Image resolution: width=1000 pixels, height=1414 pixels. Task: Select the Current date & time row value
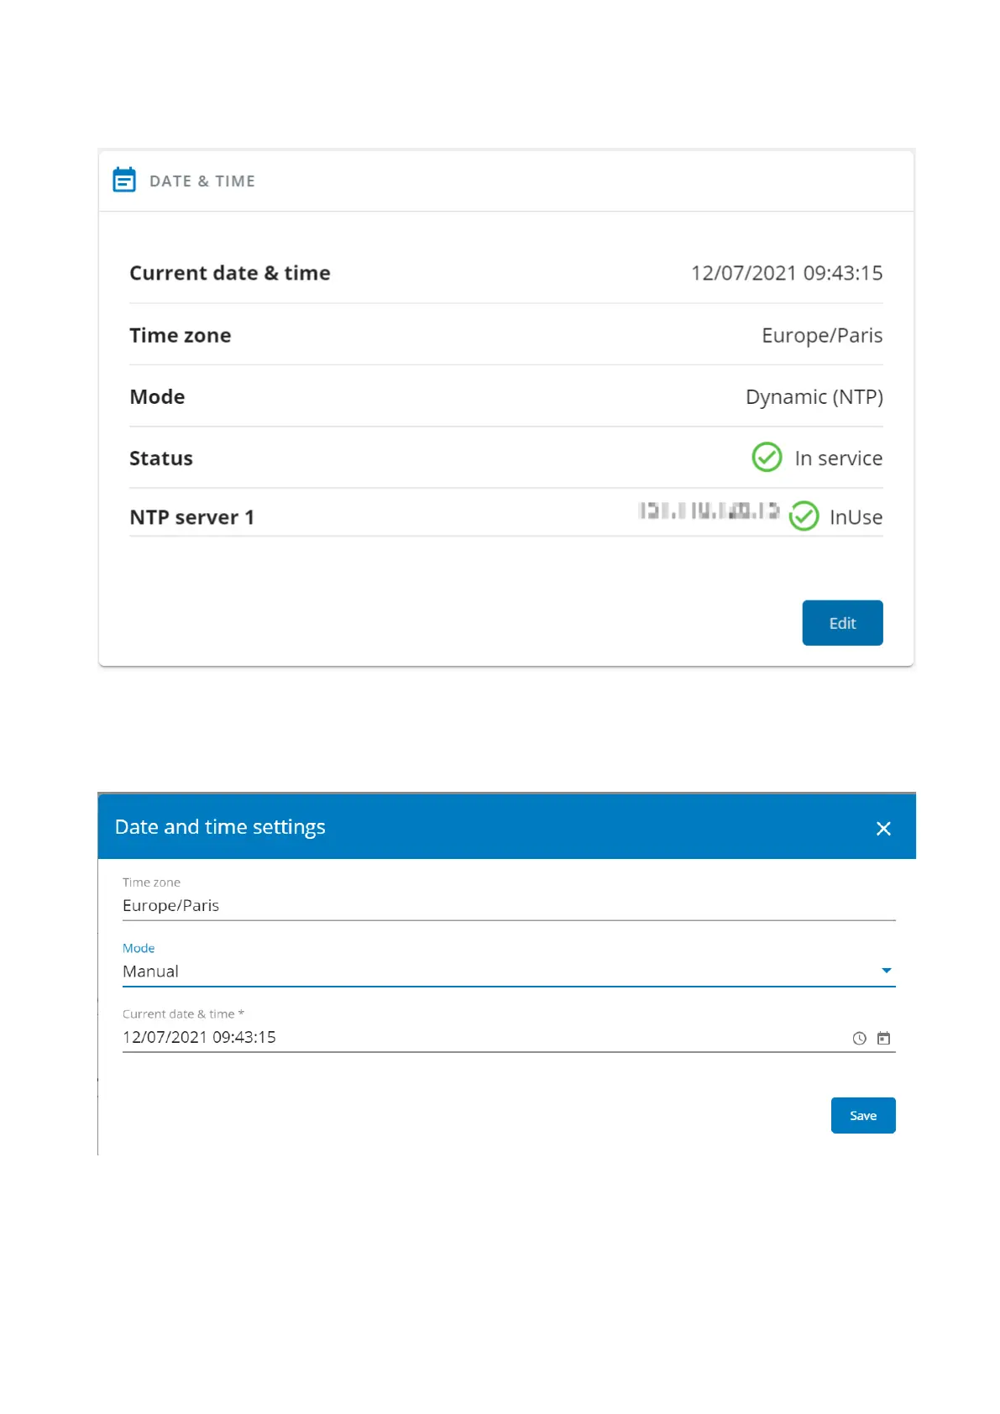(786, 273)
